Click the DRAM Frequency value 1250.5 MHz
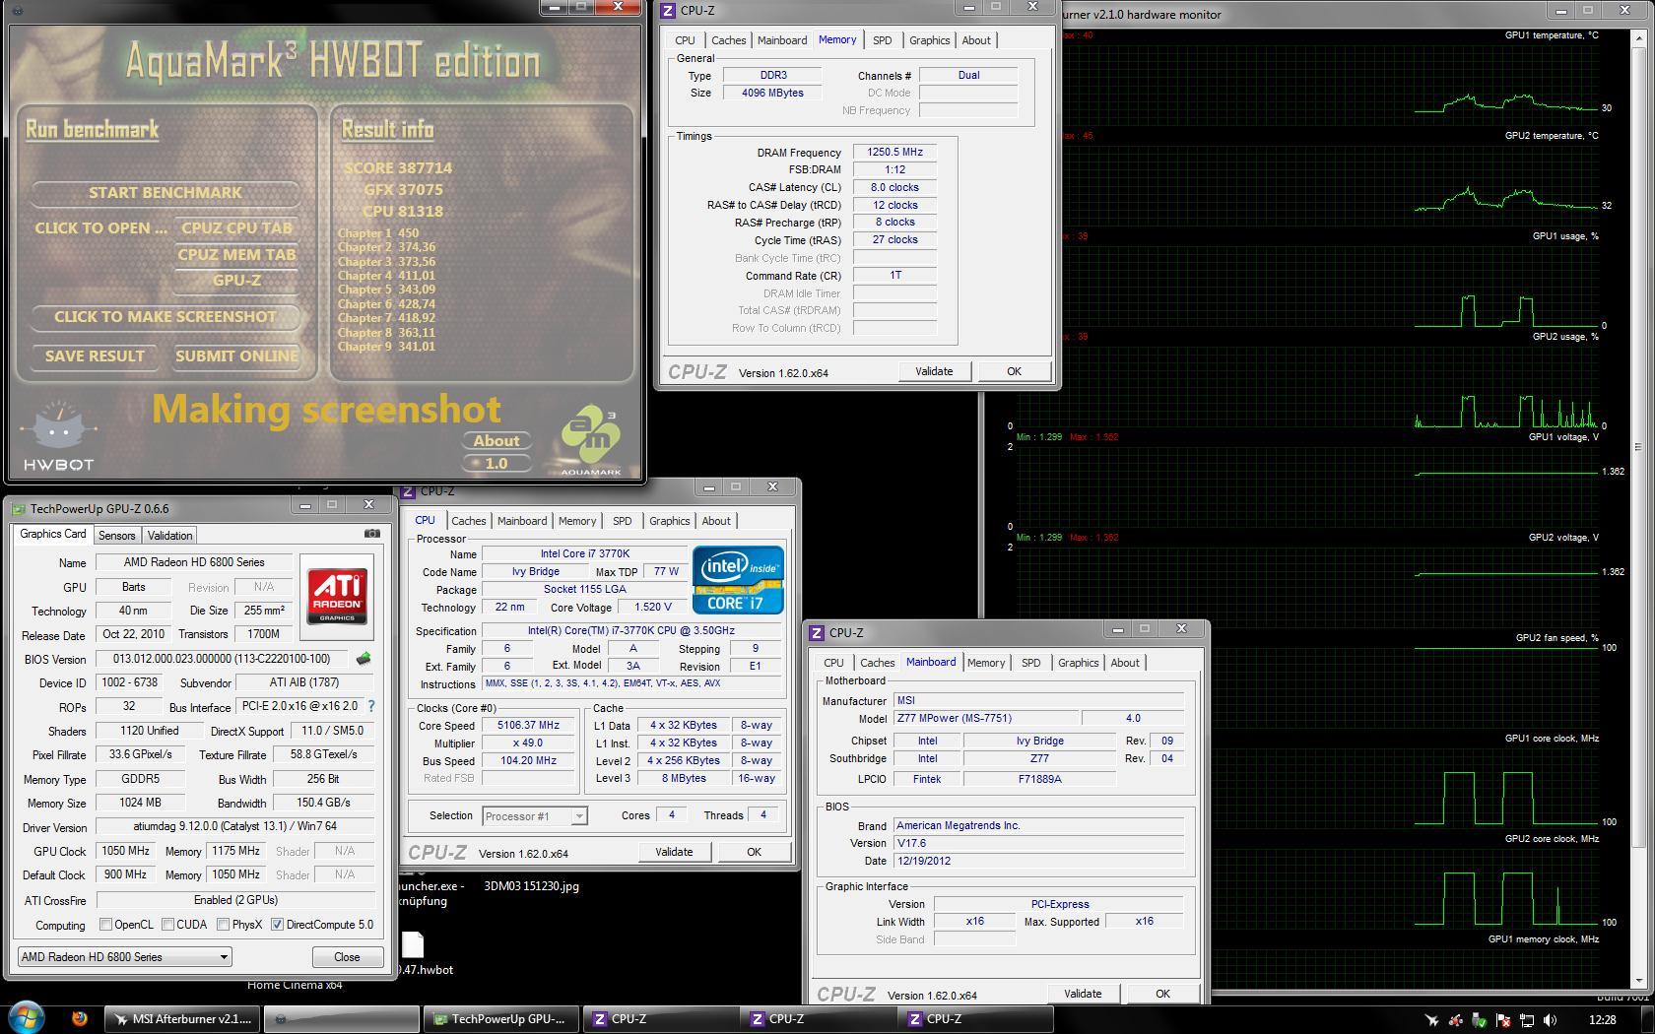The image size is (1655, 1034). click(894, 152)
